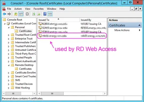Viewport: 144px width, 102px height.
Task: Toggle the Show/Hide Action Pane icon
Action: click(50, 14)
